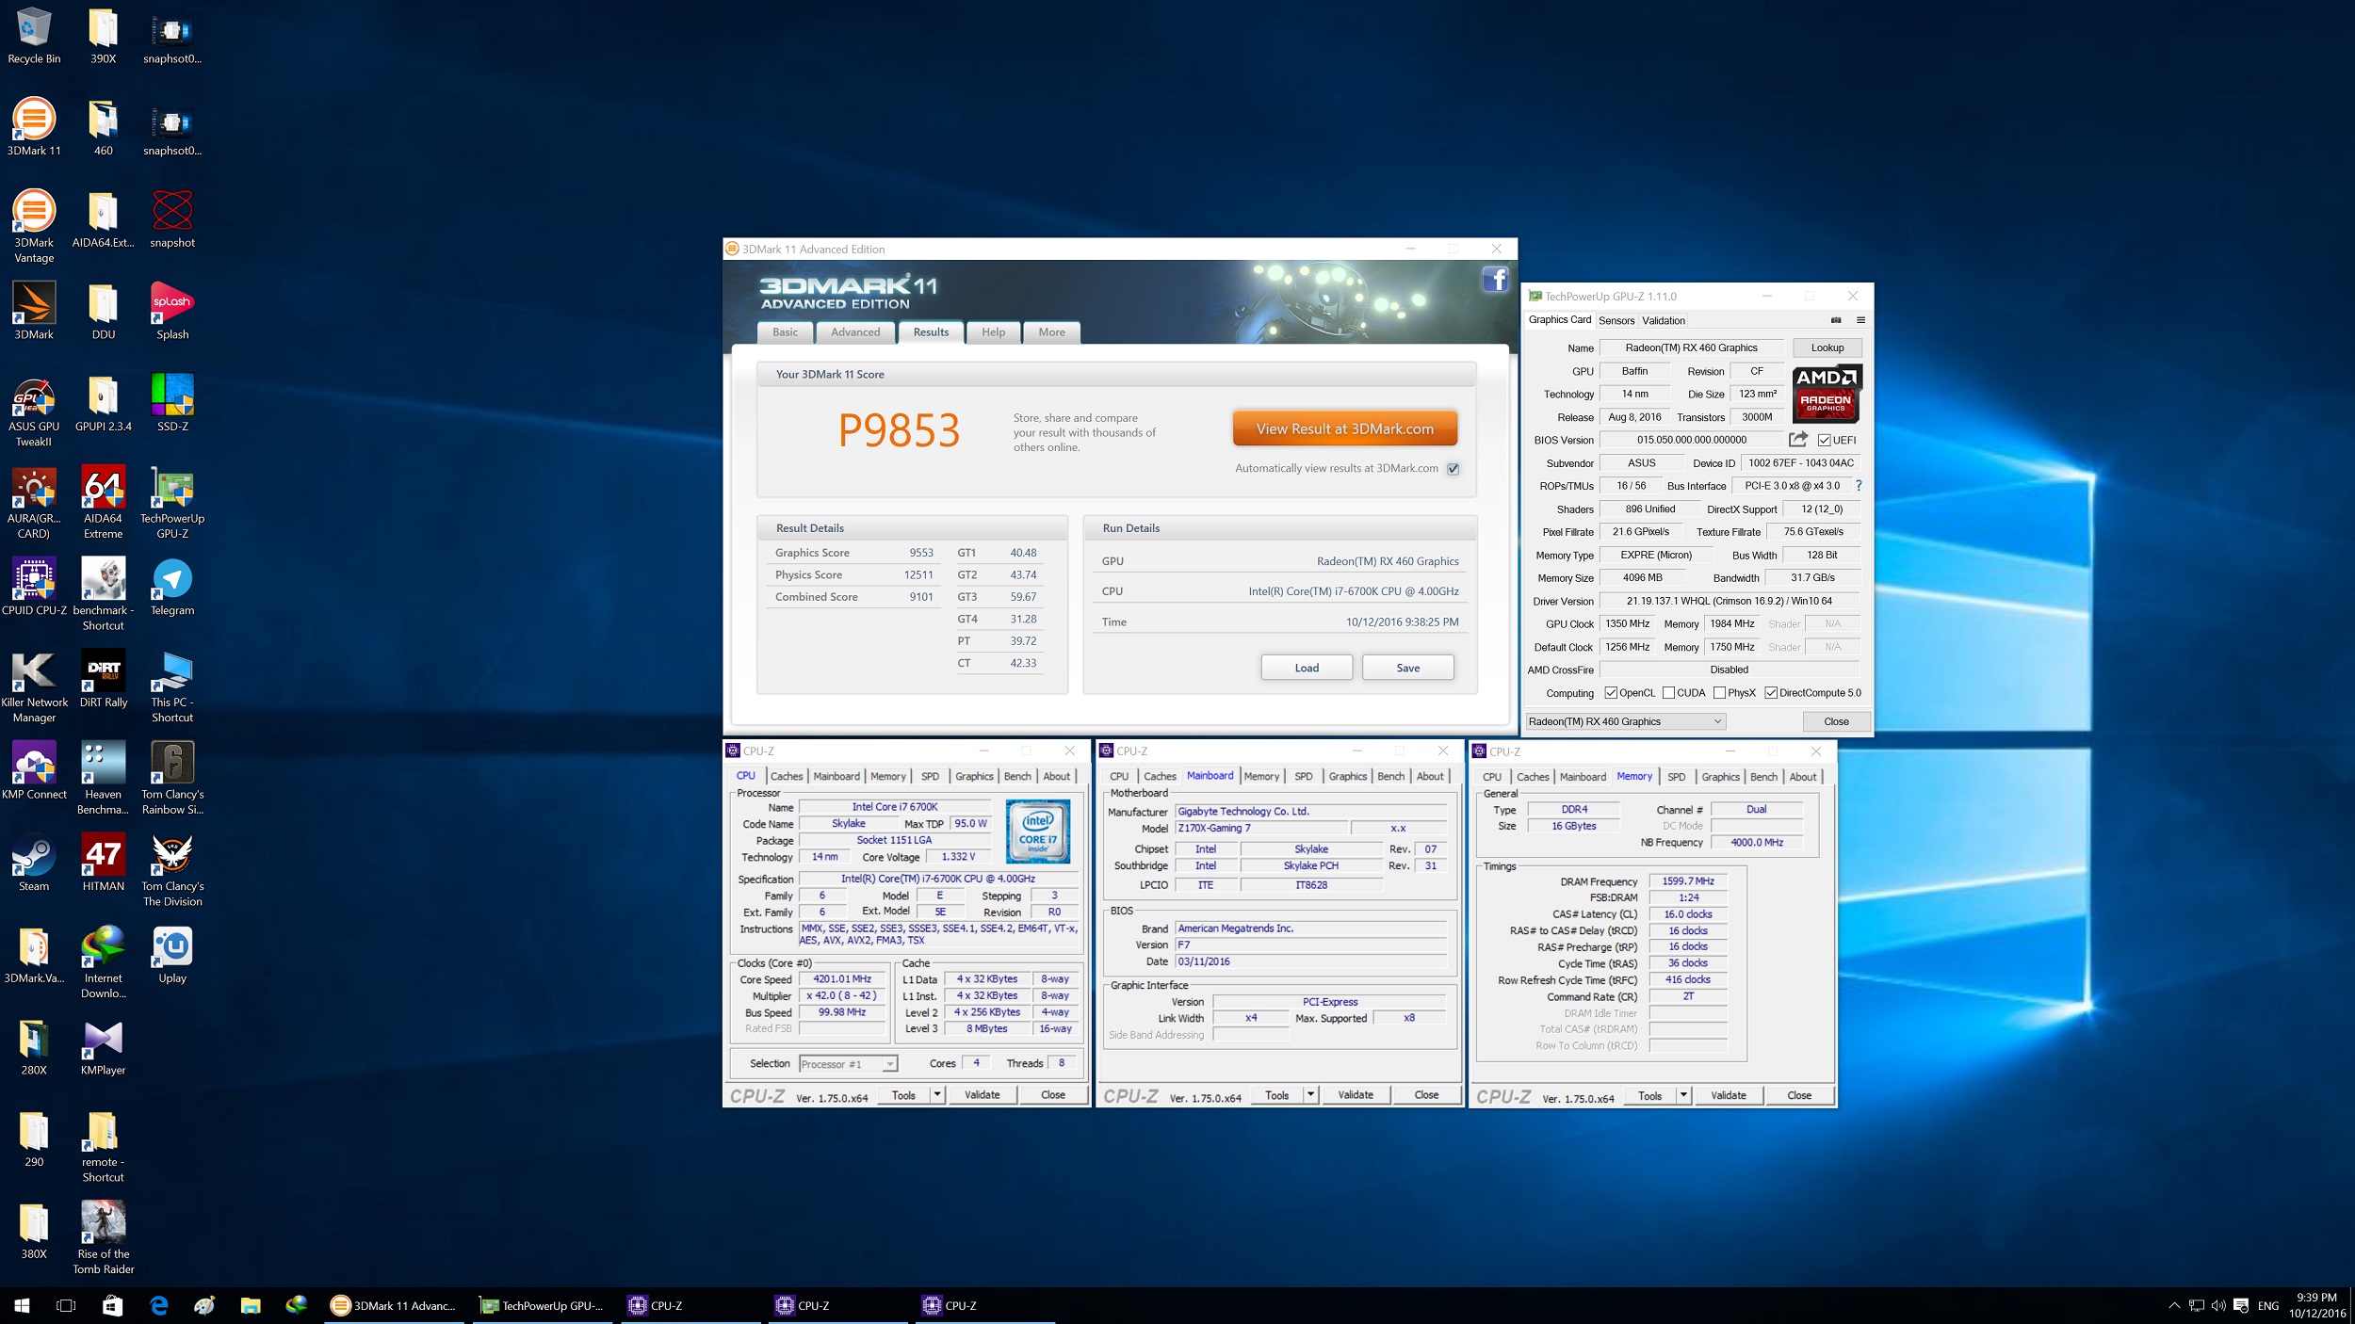
Task: Click the GPU-Z screenshot camera icon
Action: coord(1836,320)
